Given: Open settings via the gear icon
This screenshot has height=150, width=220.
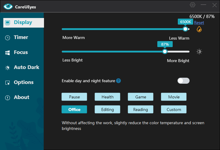Looking at the screenshot, I should click(193, 5).
